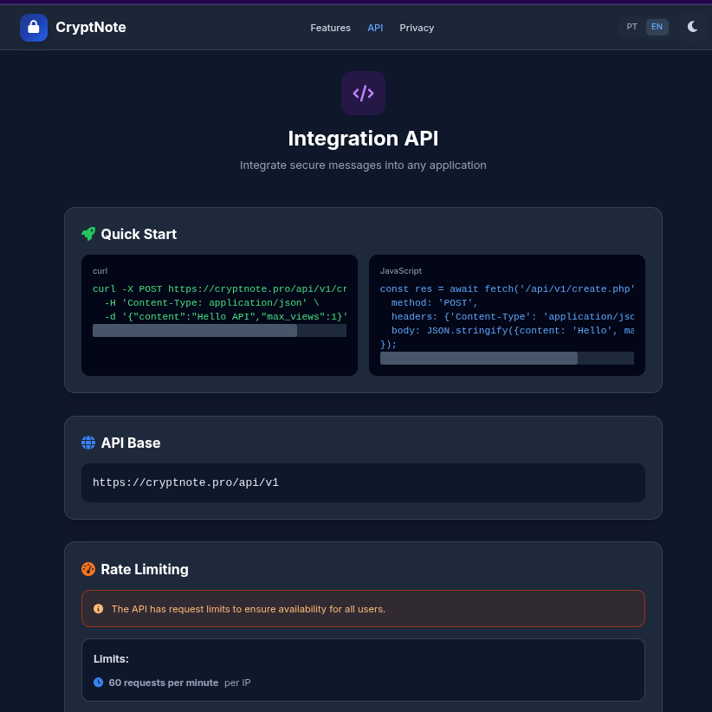Click the request limits warning message
Viewport: 712px width, 712px height.
point(249,610)
